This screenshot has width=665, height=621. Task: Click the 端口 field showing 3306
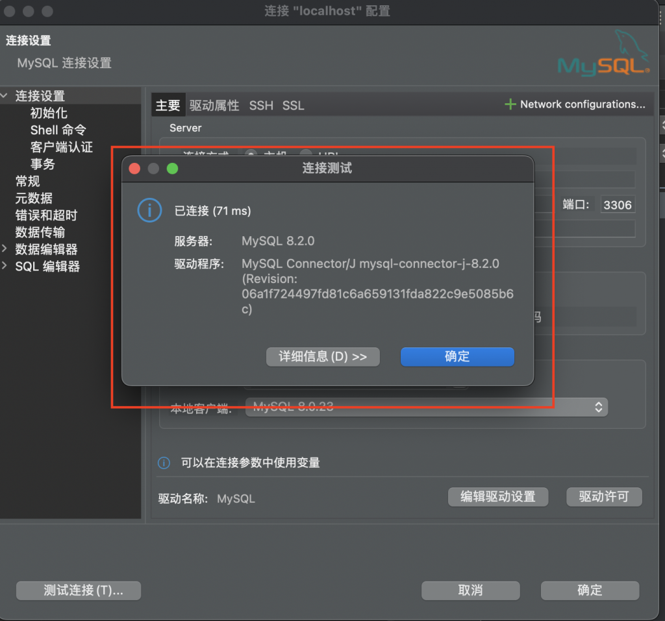(618, 205)
